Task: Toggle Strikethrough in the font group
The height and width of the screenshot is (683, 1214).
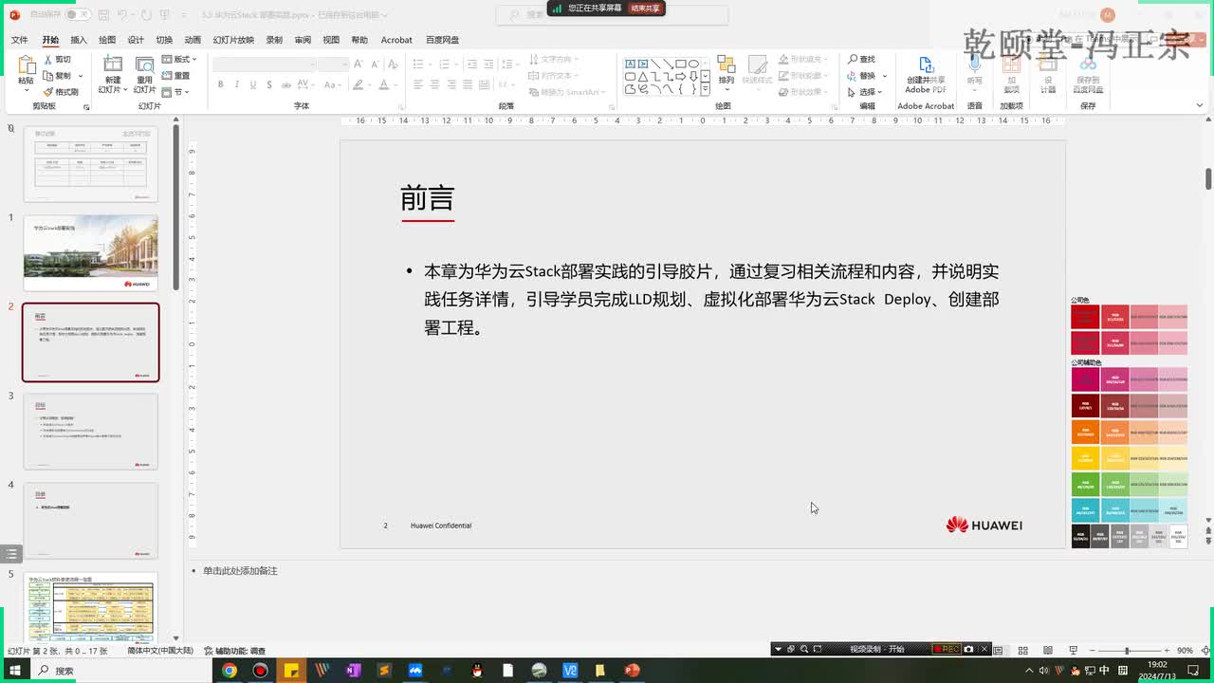Action: (285, 84)
